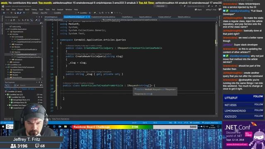Click the Rainbow Beard Challenge progress bar
Image resolution: width=265 pixels, height=149 pixels.
click(x=135, y=127)
